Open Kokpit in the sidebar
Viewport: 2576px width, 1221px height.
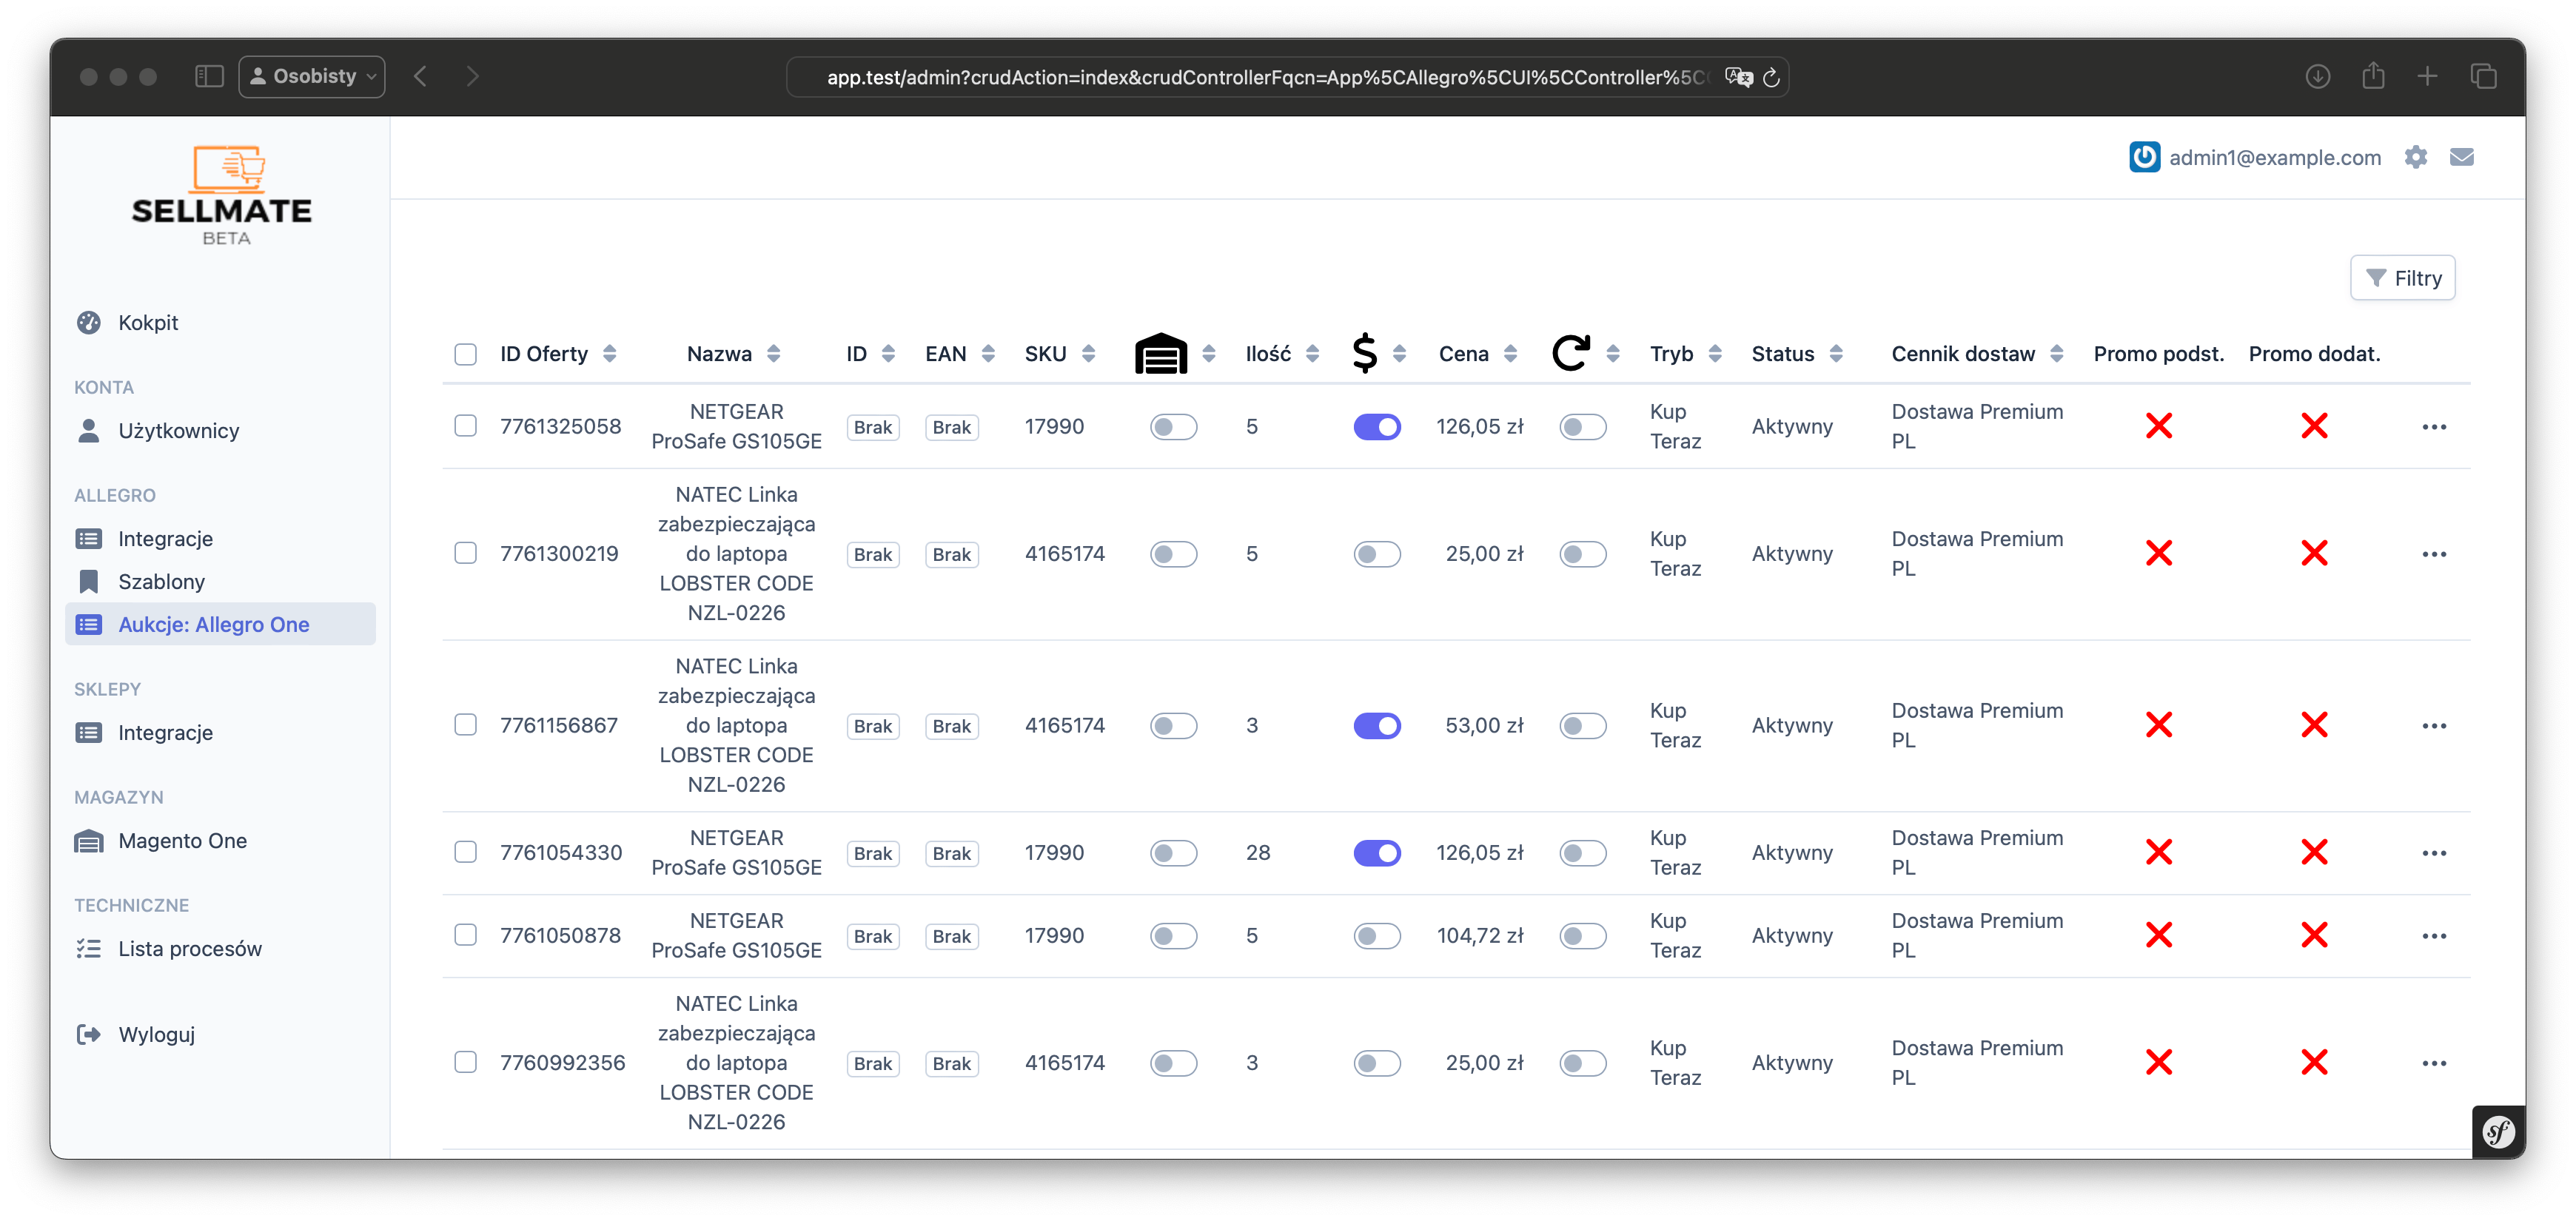tap(148, 323)
